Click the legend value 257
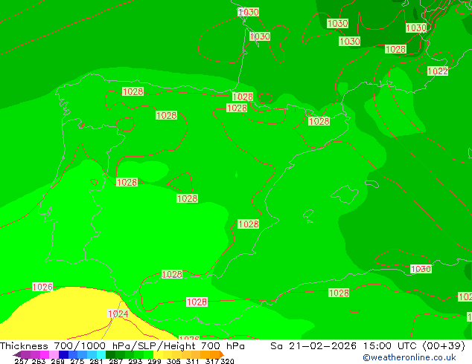 point(21,361)
